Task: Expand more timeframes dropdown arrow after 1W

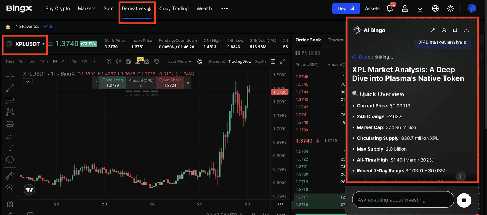Action: pos(95,61)
